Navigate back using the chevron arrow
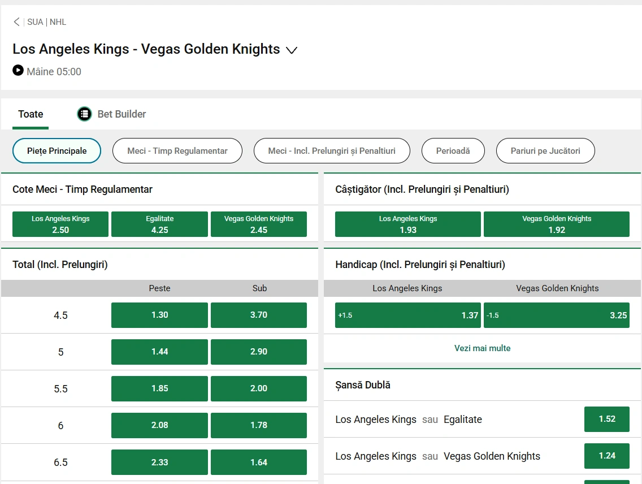Screen dimensions: 642x484 pos(16,21)
